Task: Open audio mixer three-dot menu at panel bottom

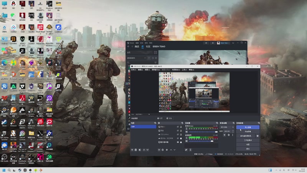Action: pos(190,150)
